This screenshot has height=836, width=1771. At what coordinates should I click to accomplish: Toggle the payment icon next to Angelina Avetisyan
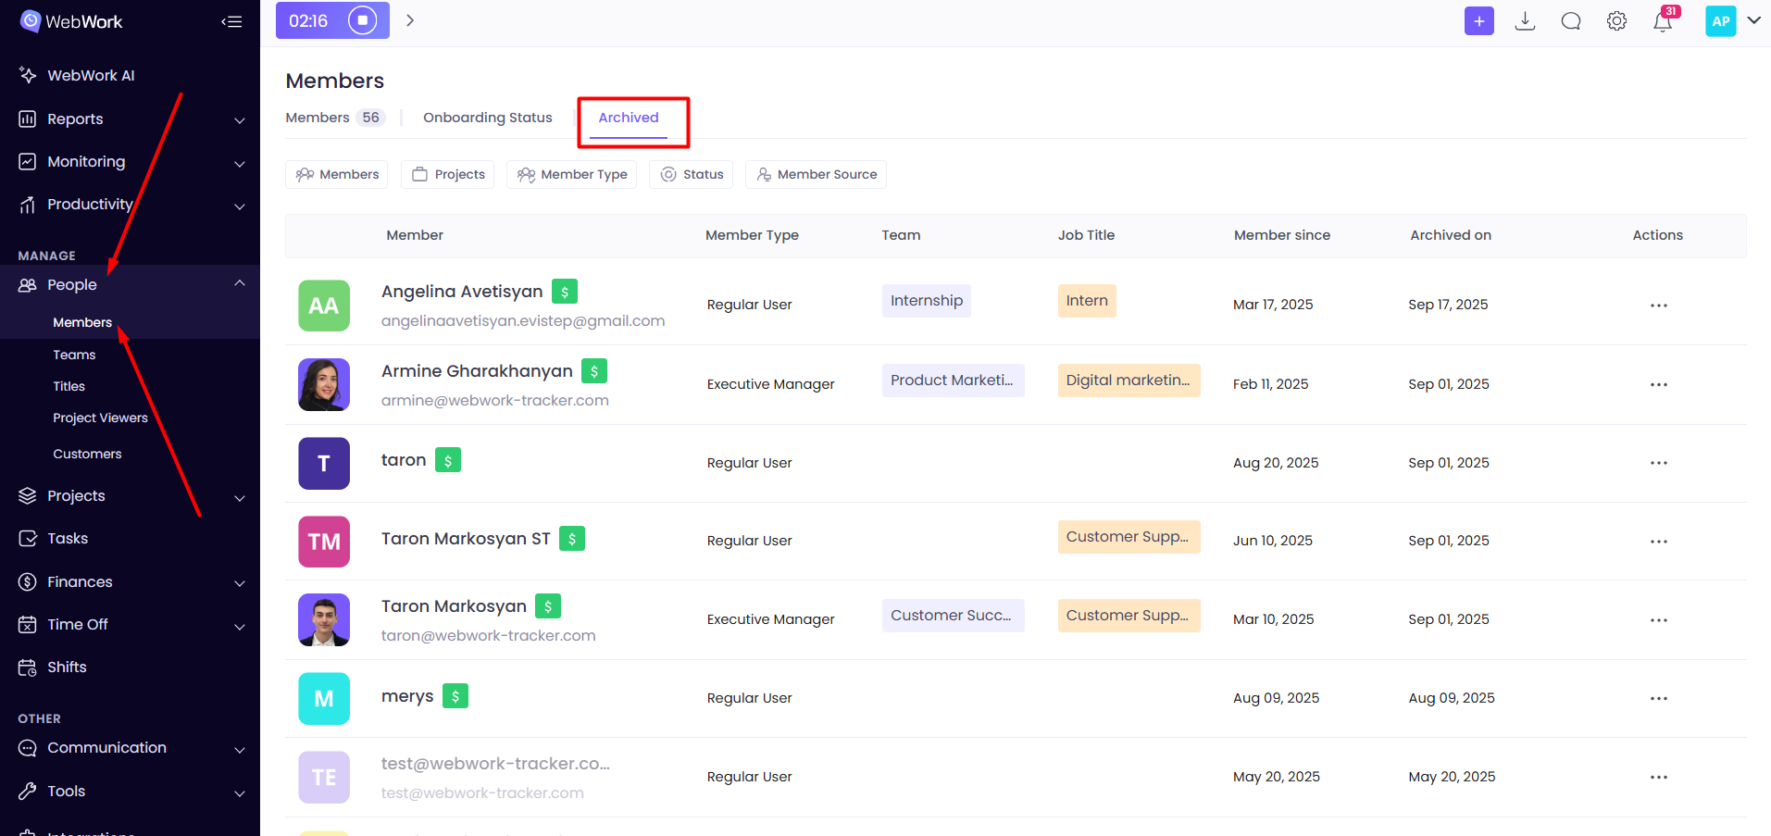pos(565,291)
